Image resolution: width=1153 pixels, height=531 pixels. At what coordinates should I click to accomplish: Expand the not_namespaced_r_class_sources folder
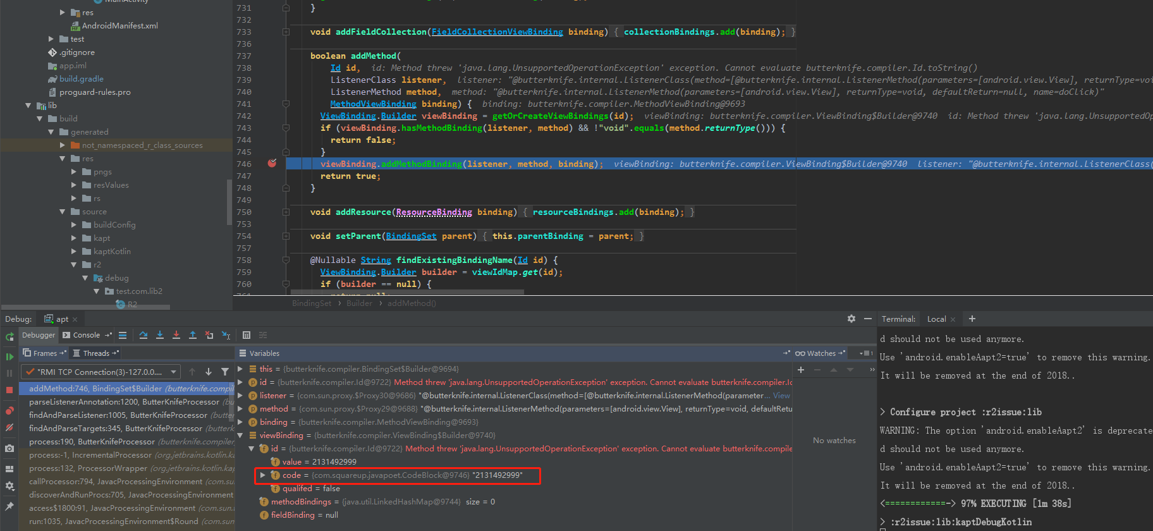coord(63,145)
